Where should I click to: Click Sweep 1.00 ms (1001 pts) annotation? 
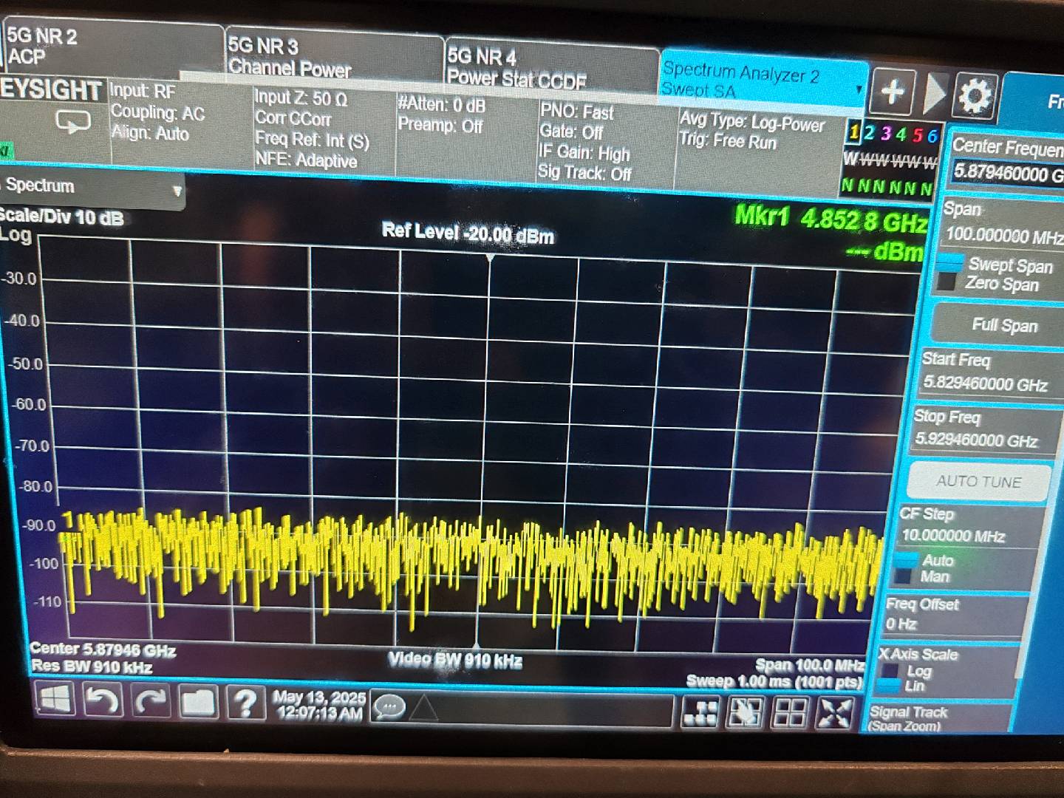tap(774, 681)
